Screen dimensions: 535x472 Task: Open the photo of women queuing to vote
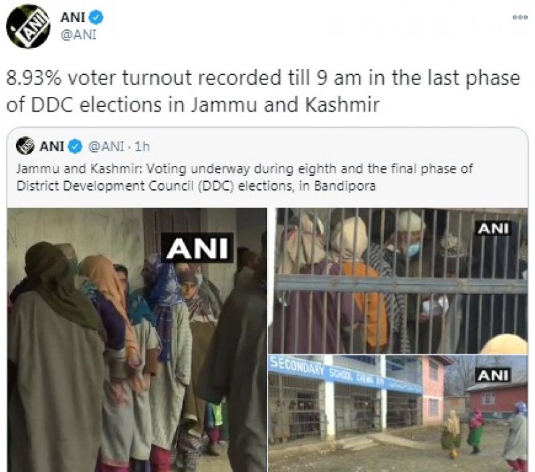[x=137, y=340]
